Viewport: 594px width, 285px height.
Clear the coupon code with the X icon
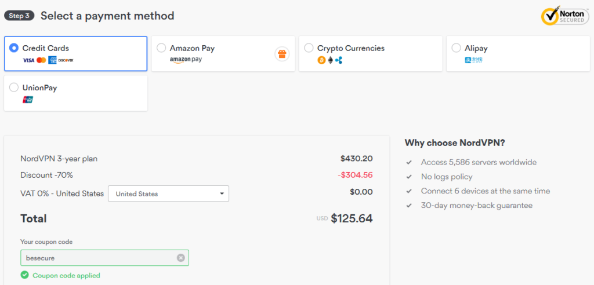(181, 258)
